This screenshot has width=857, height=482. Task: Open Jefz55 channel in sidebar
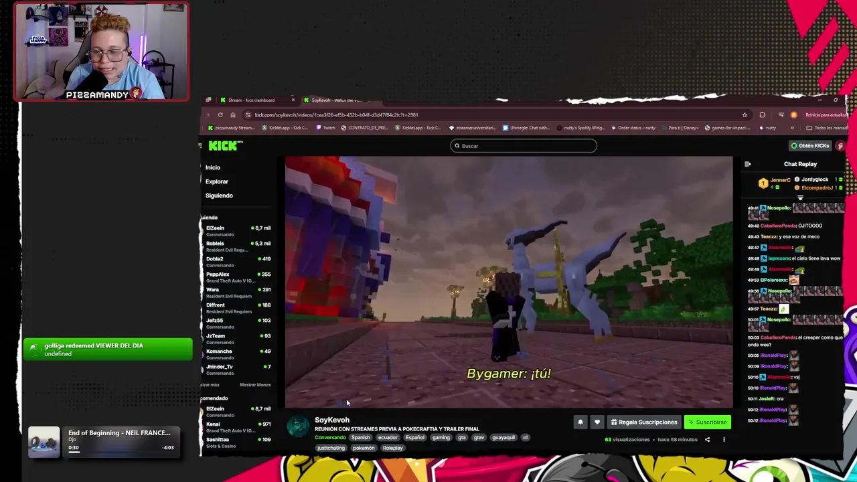tap(238, 323)
